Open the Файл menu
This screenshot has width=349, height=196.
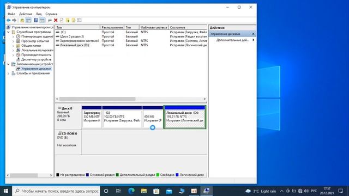[11, 14]
